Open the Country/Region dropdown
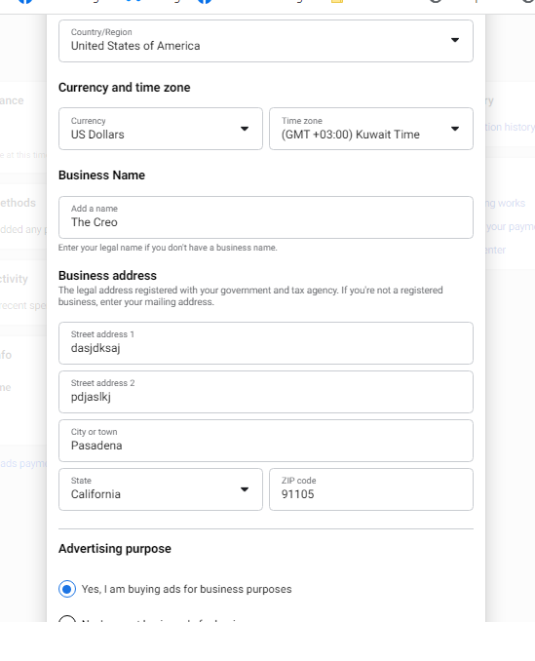Viewport: 535px width, 661px height. (x=266, y=41)
